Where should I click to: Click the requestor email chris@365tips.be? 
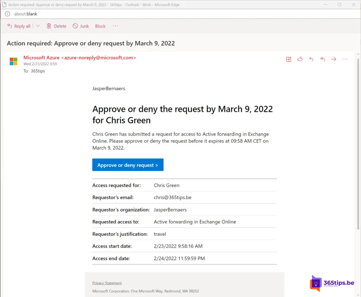pos(173,197)
